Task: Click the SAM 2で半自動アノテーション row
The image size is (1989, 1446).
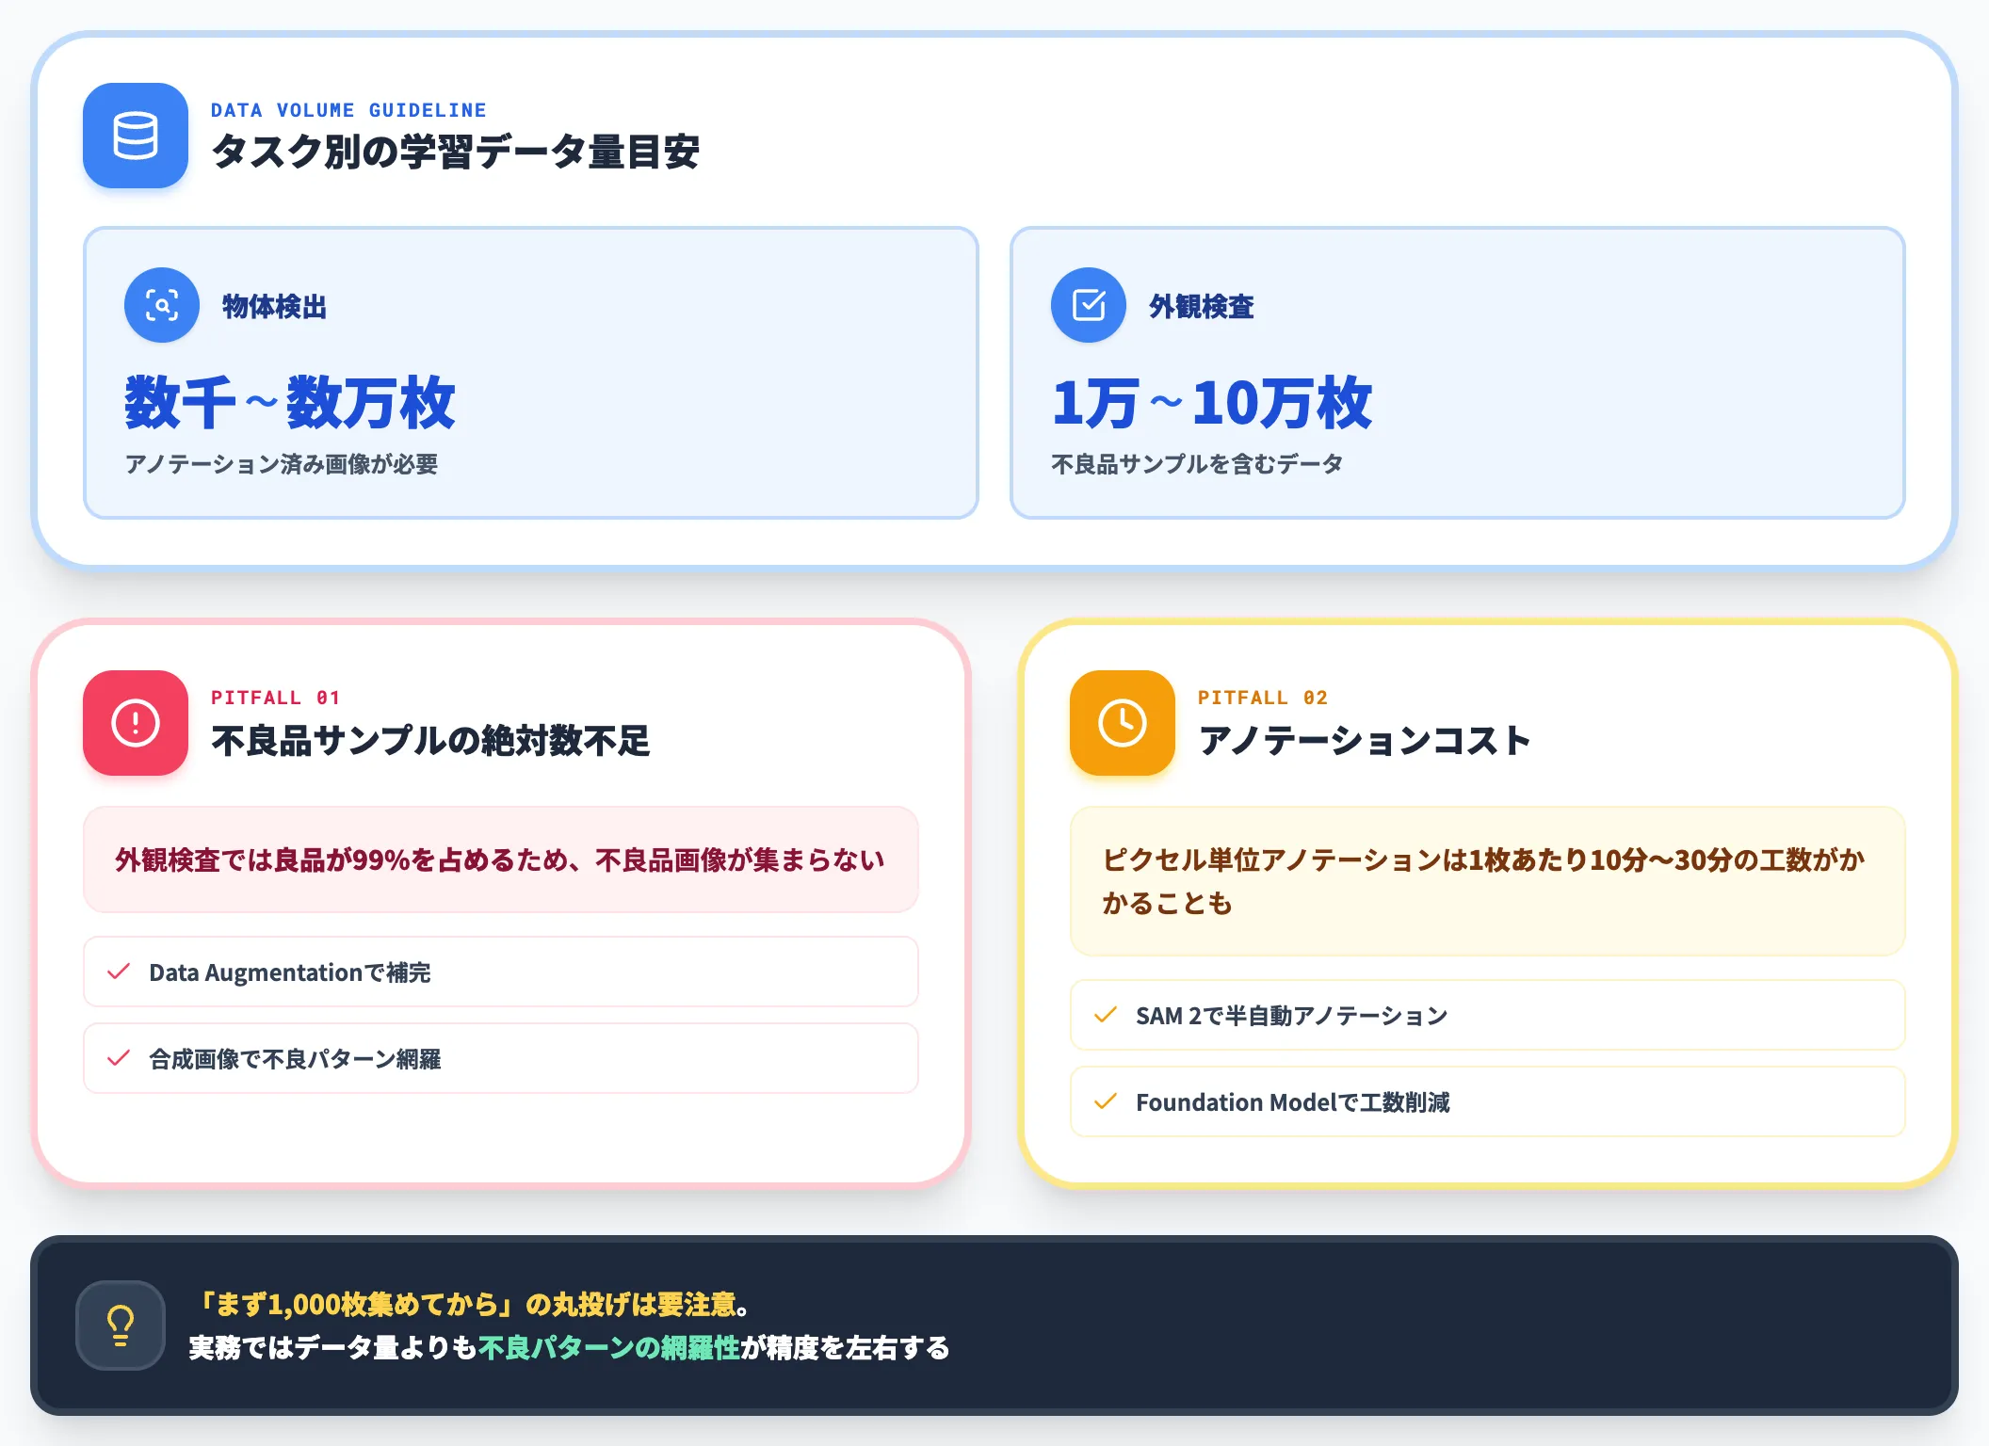Action: (x=1488, y=1015)
